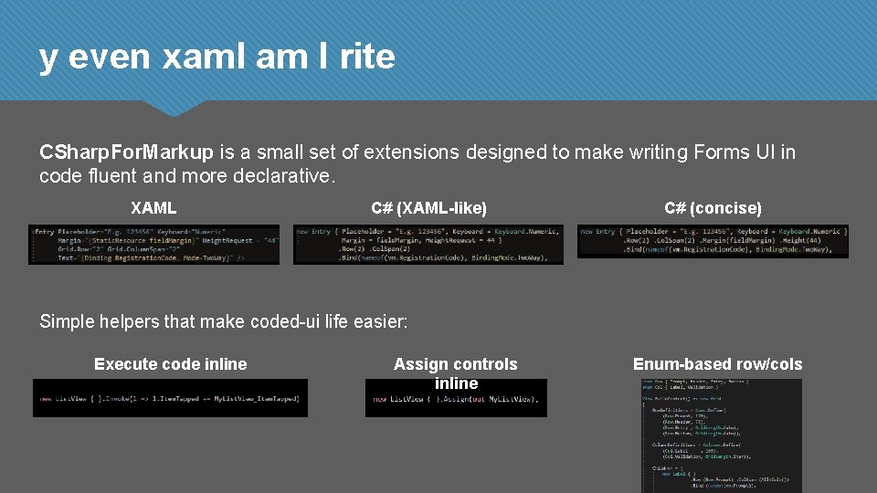Open the ListView Invoke code snippet image
This screenshot has height=493, width=877.
[171, 398]
